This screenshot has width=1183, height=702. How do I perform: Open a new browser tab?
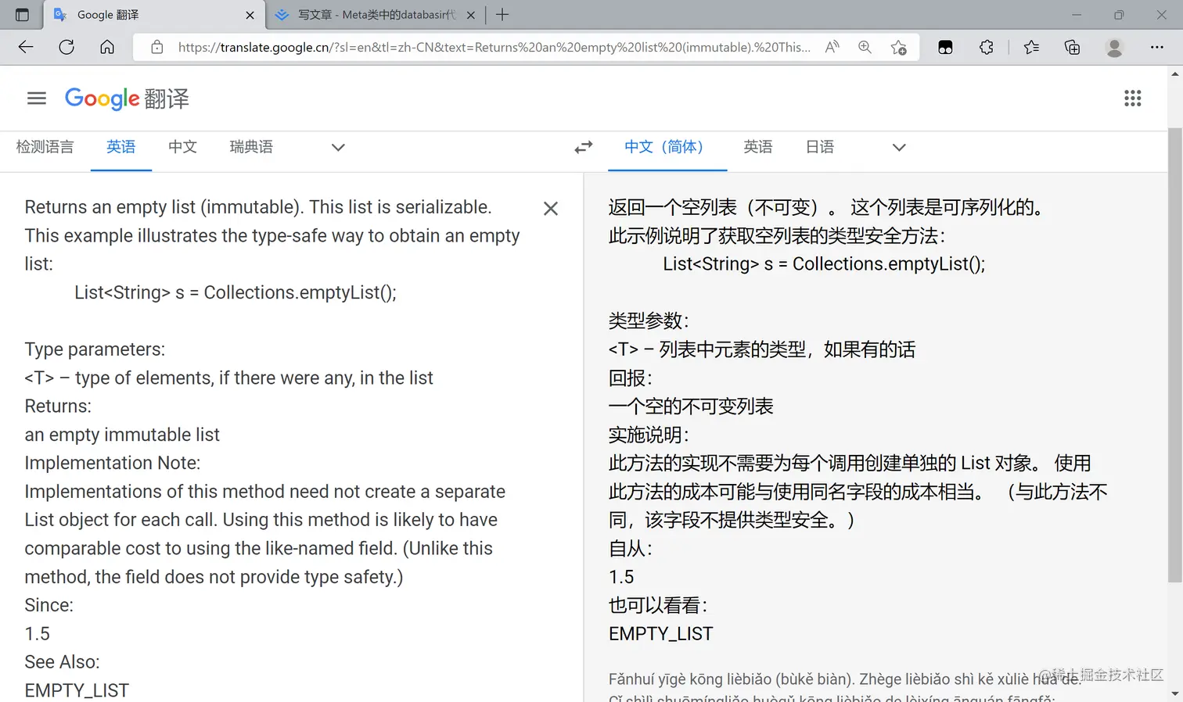(x=502, y=15)
